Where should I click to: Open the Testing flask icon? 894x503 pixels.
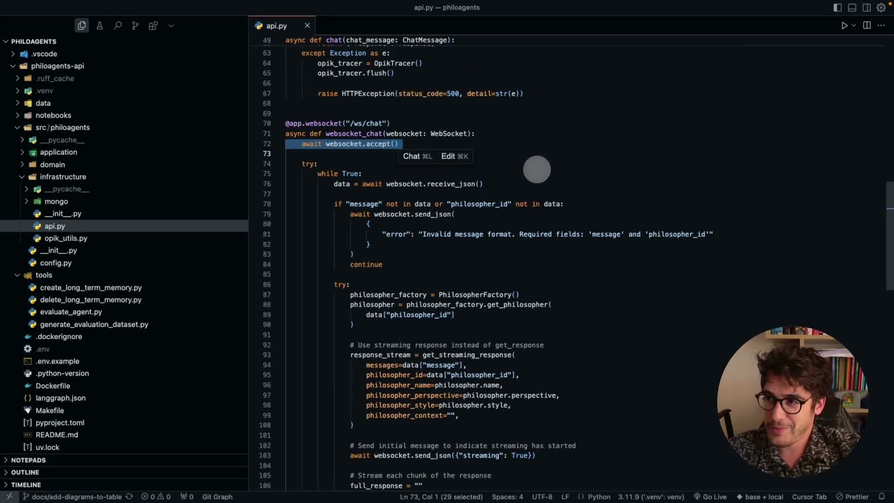pos(100,26)
